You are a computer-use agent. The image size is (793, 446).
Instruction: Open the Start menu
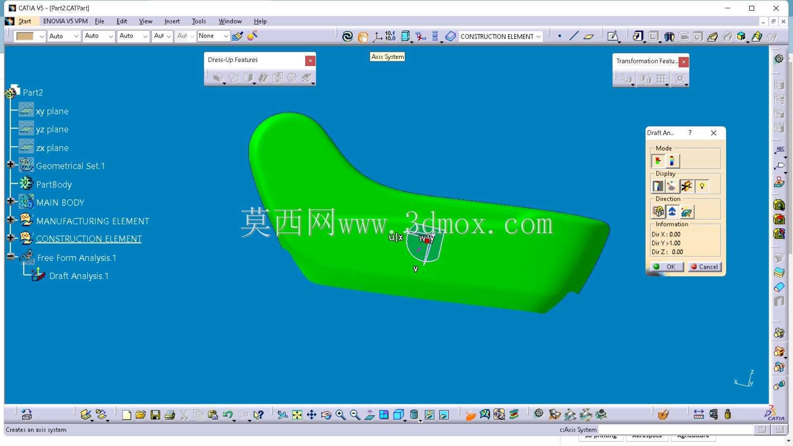pyautogui.click(x=25, y=21)
